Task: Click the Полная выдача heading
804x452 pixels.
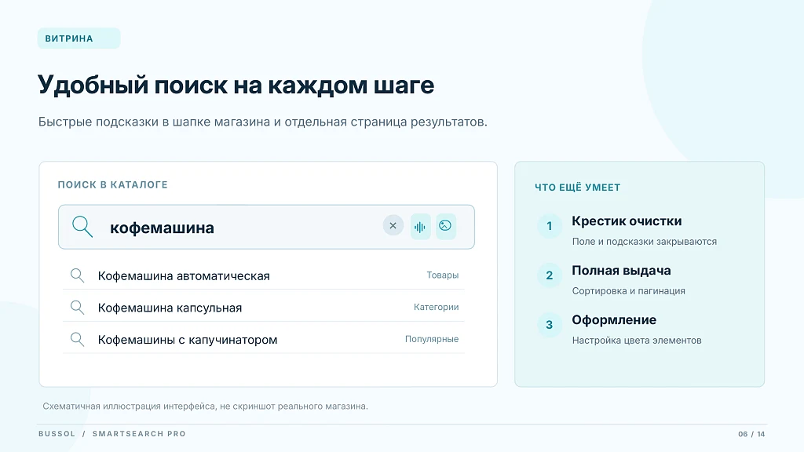Action: (622, 271)
